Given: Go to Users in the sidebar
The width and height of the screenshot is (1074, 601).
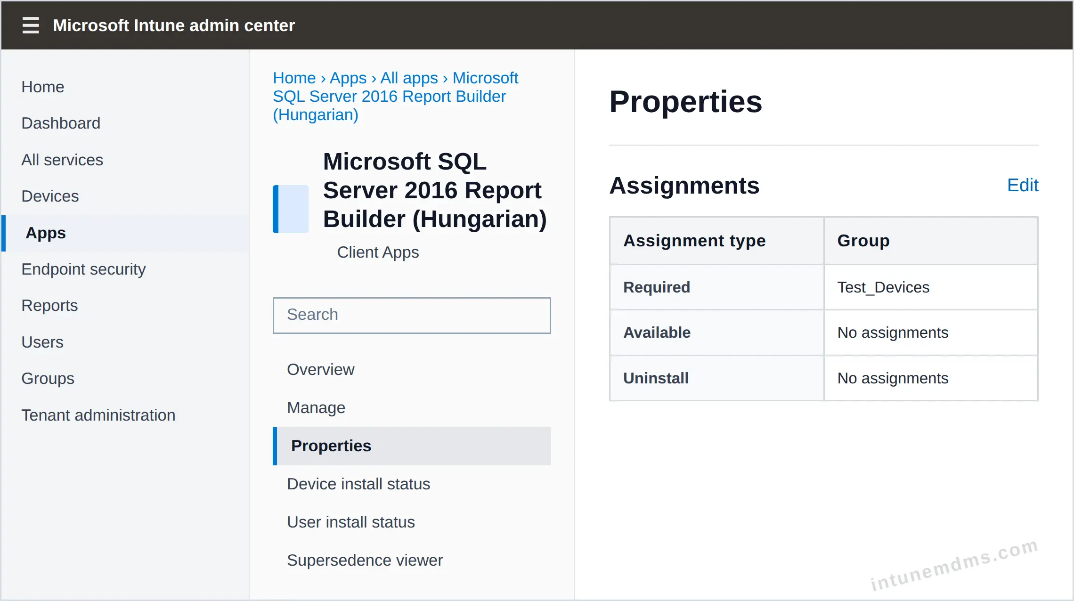Looking at the screenshot, I should (42, 342).
